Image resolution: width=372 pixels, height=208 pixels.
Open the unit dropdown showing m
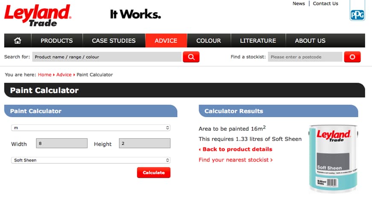point(91,128)
